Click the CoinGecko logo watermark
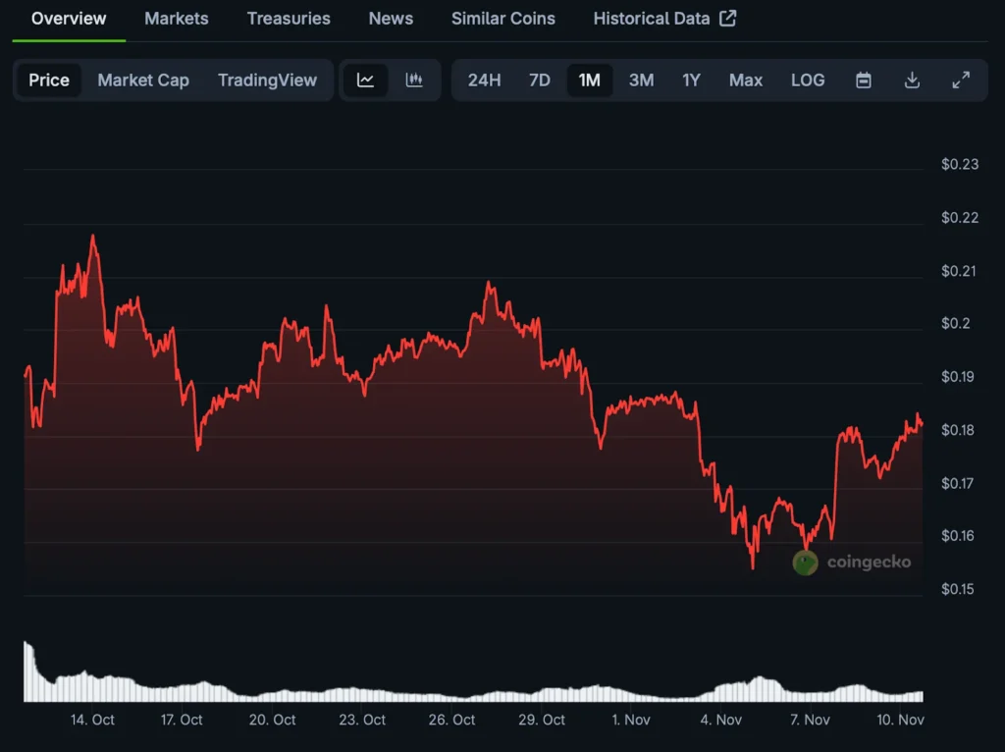The height and width of the screenshot is (752, 1005). 805,563
